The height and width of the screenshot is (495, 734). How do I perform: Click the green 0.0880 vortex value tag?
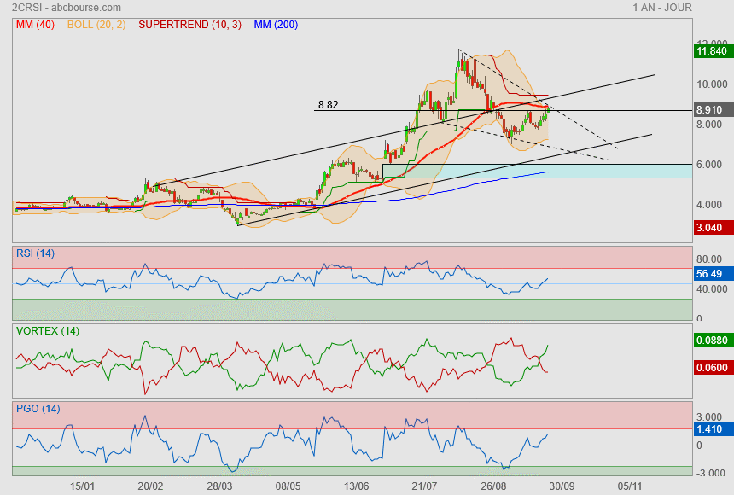[712, 340]
